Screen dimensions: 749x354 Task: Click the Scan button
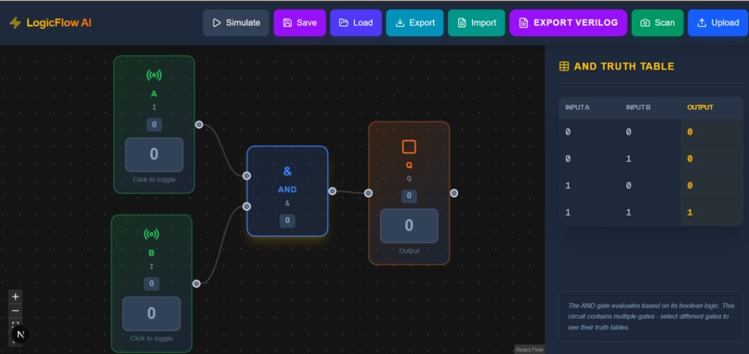click(657, 23)
